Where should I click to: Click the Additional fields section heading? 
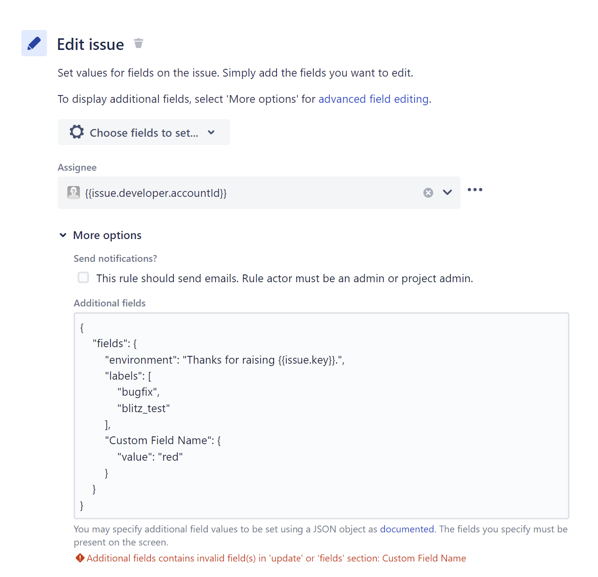pos(109,303)
